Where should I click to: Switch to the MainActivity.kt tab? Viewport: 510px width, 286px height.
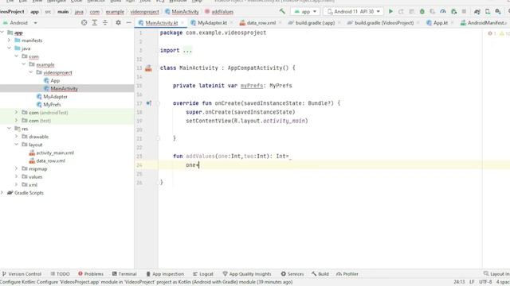tap(162, 23)
